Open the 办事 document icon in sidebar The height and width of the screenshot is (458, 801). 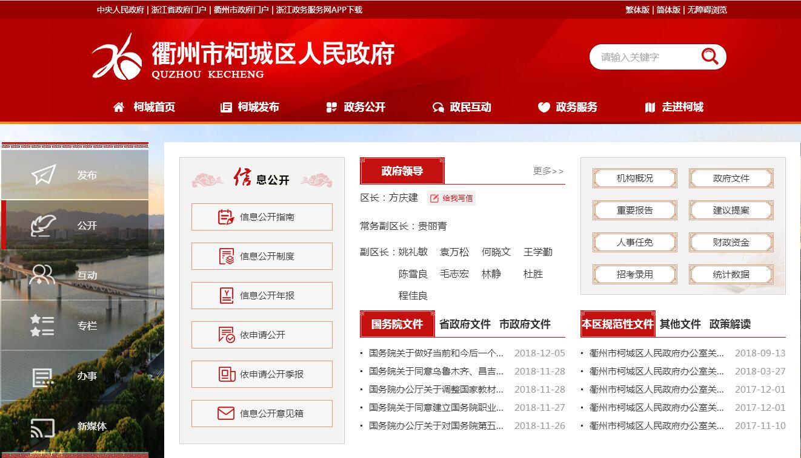42,376
